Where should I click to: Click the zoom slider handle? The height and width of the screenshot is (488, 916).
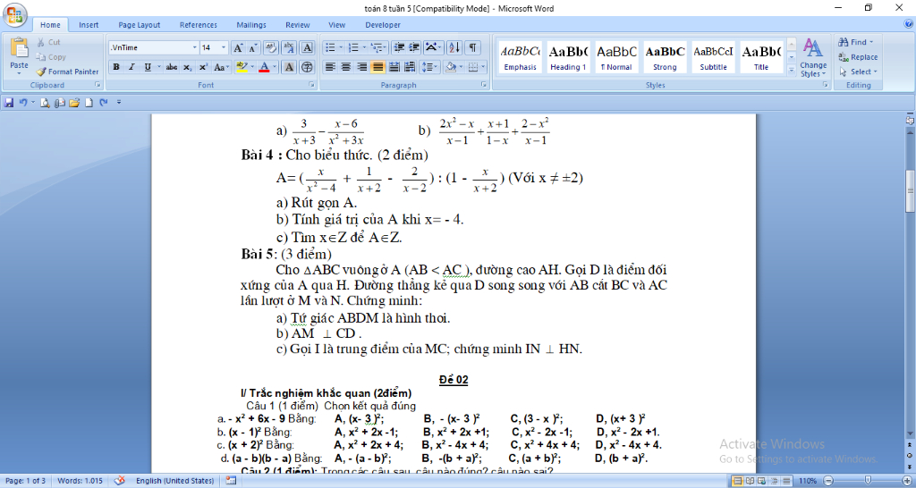[868, 481]
